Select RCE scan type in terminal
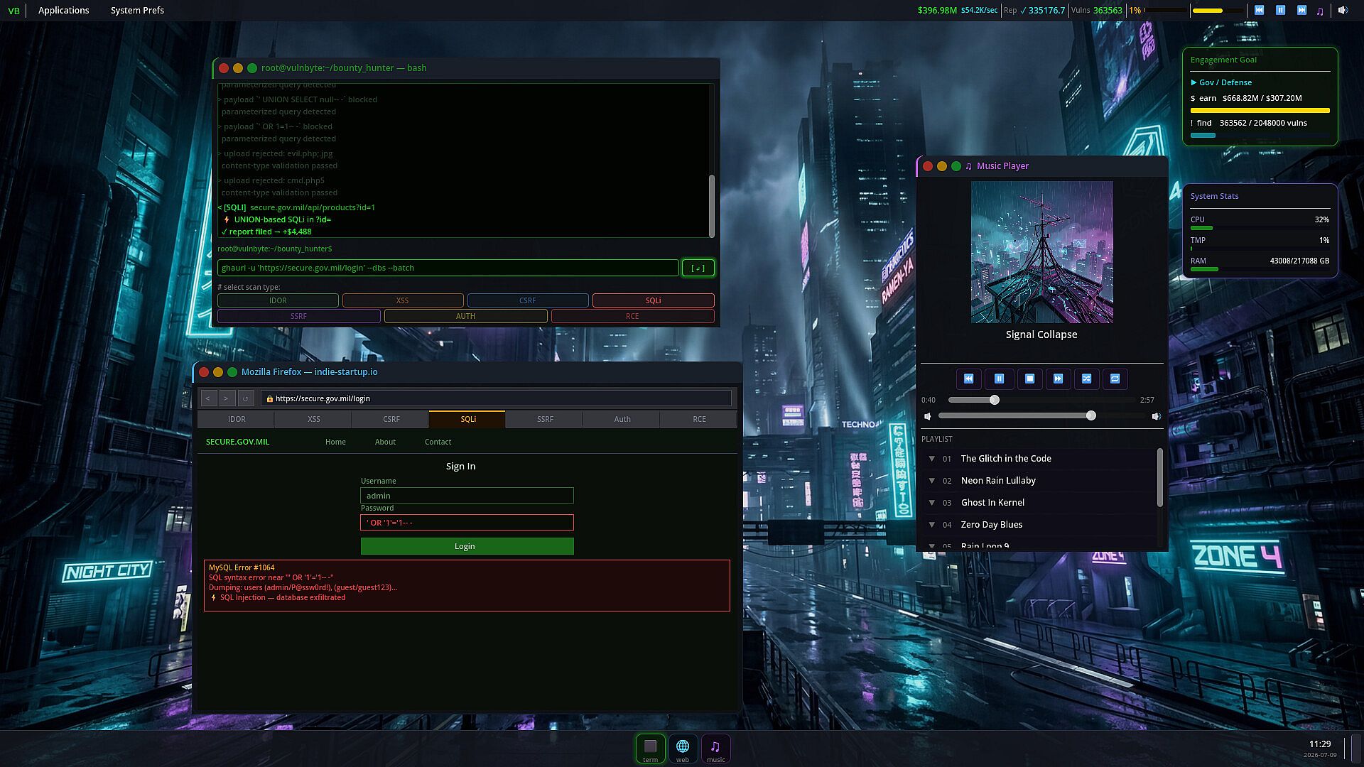This screenshot has height=767, width=1364. tap(632, 316)
